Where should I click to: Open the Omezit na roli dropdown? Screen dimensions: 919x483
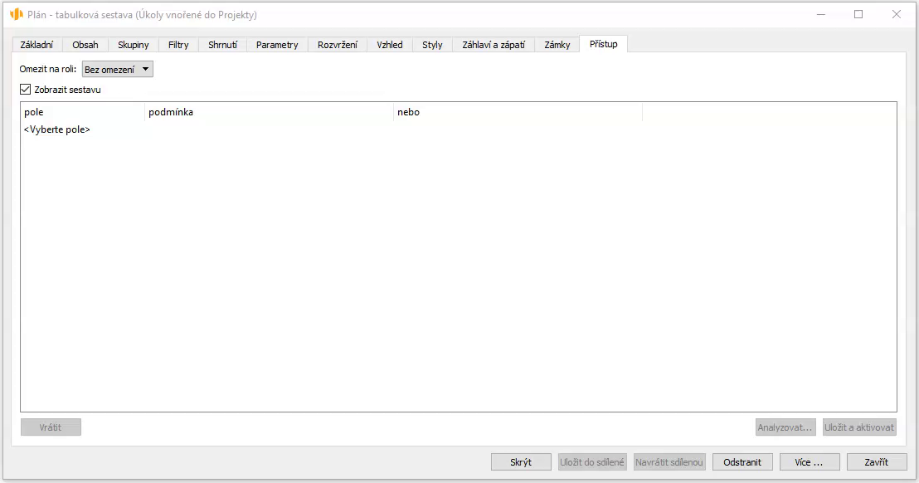[117, 70]
